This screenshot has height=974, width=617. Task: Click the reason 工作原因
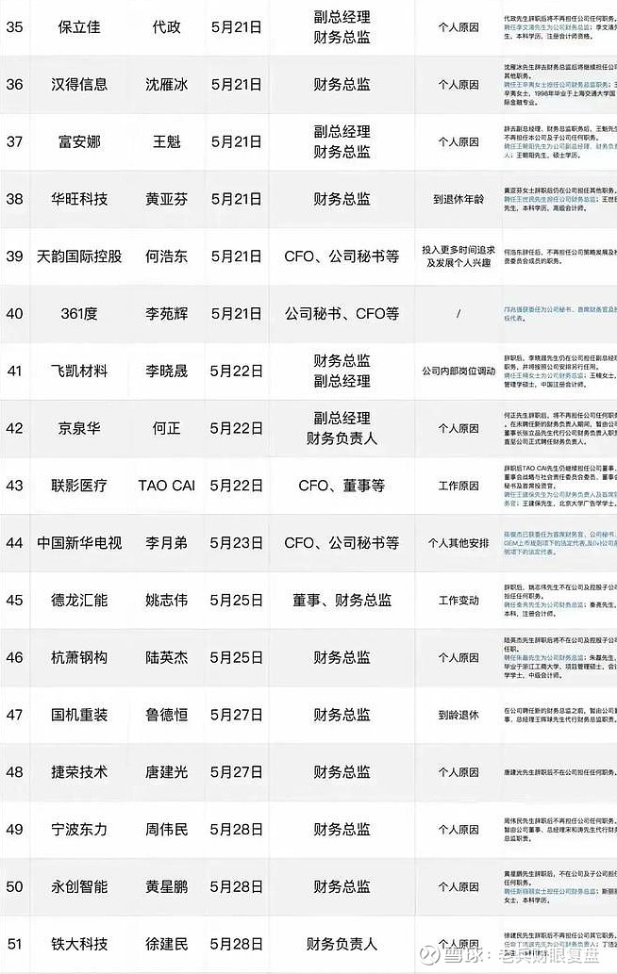[459, 486]
